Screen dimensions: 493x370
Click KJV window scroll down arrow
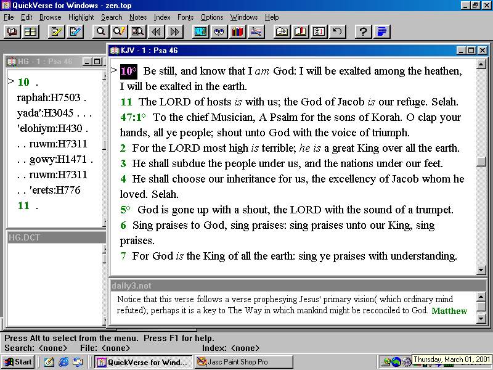coord(481,269)
